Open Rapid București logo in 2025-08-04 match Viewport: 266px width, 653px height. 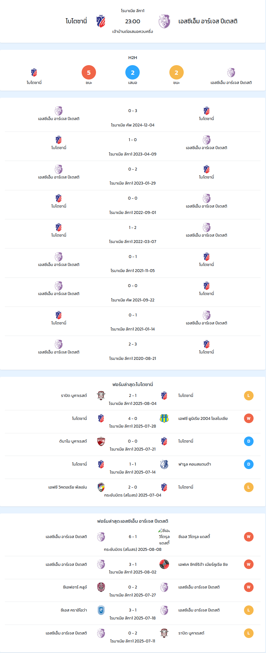click(101, 396)
